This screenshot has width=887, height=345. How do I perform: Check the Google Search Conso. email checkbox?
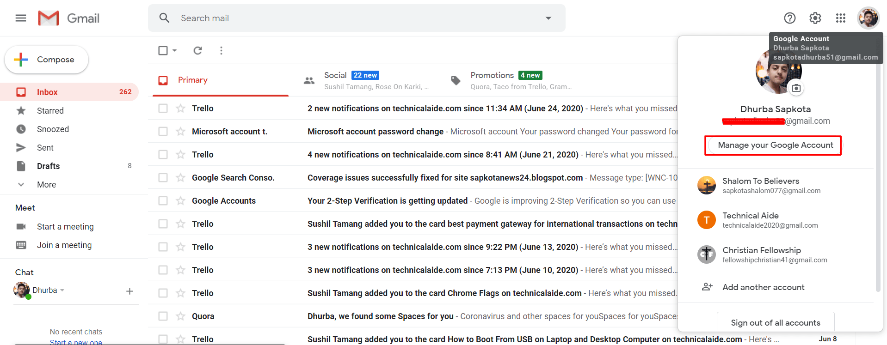[163, 178]
